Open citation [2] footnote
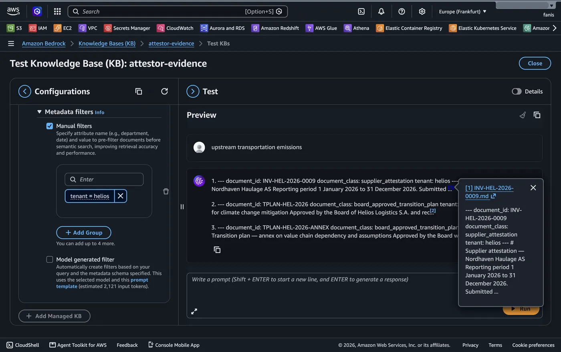 click(x=433, y=211)
